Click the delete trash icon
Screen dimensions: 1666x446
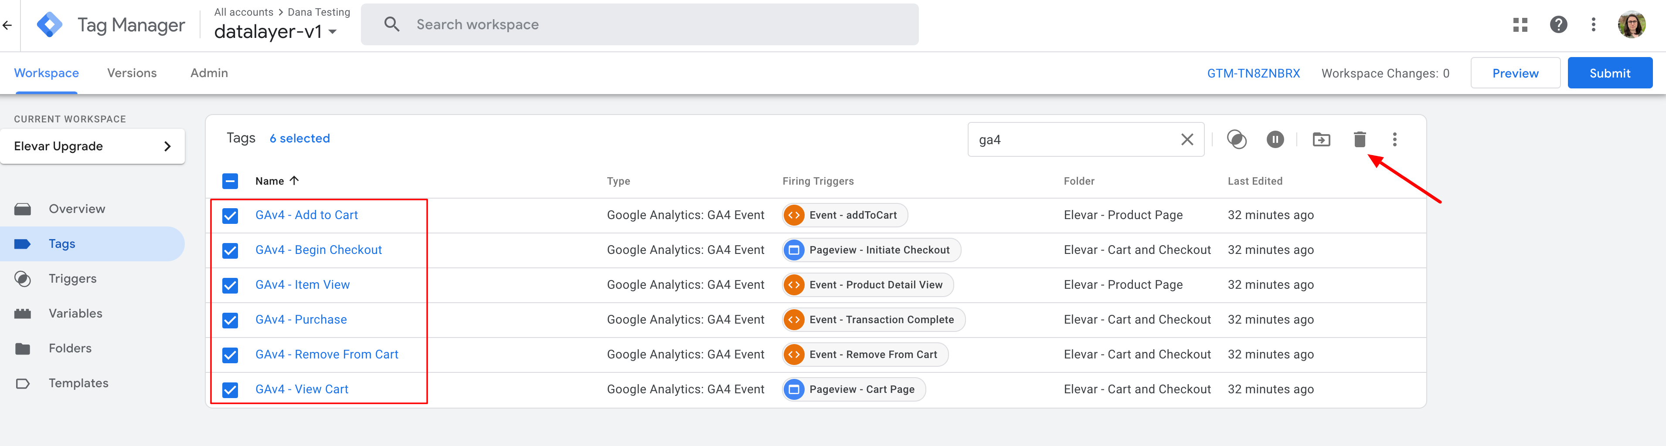click(1360, 140)
